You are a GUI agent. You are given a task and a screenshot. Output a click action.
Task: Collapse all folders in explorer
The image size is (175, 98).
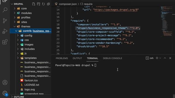click(48, 4)
